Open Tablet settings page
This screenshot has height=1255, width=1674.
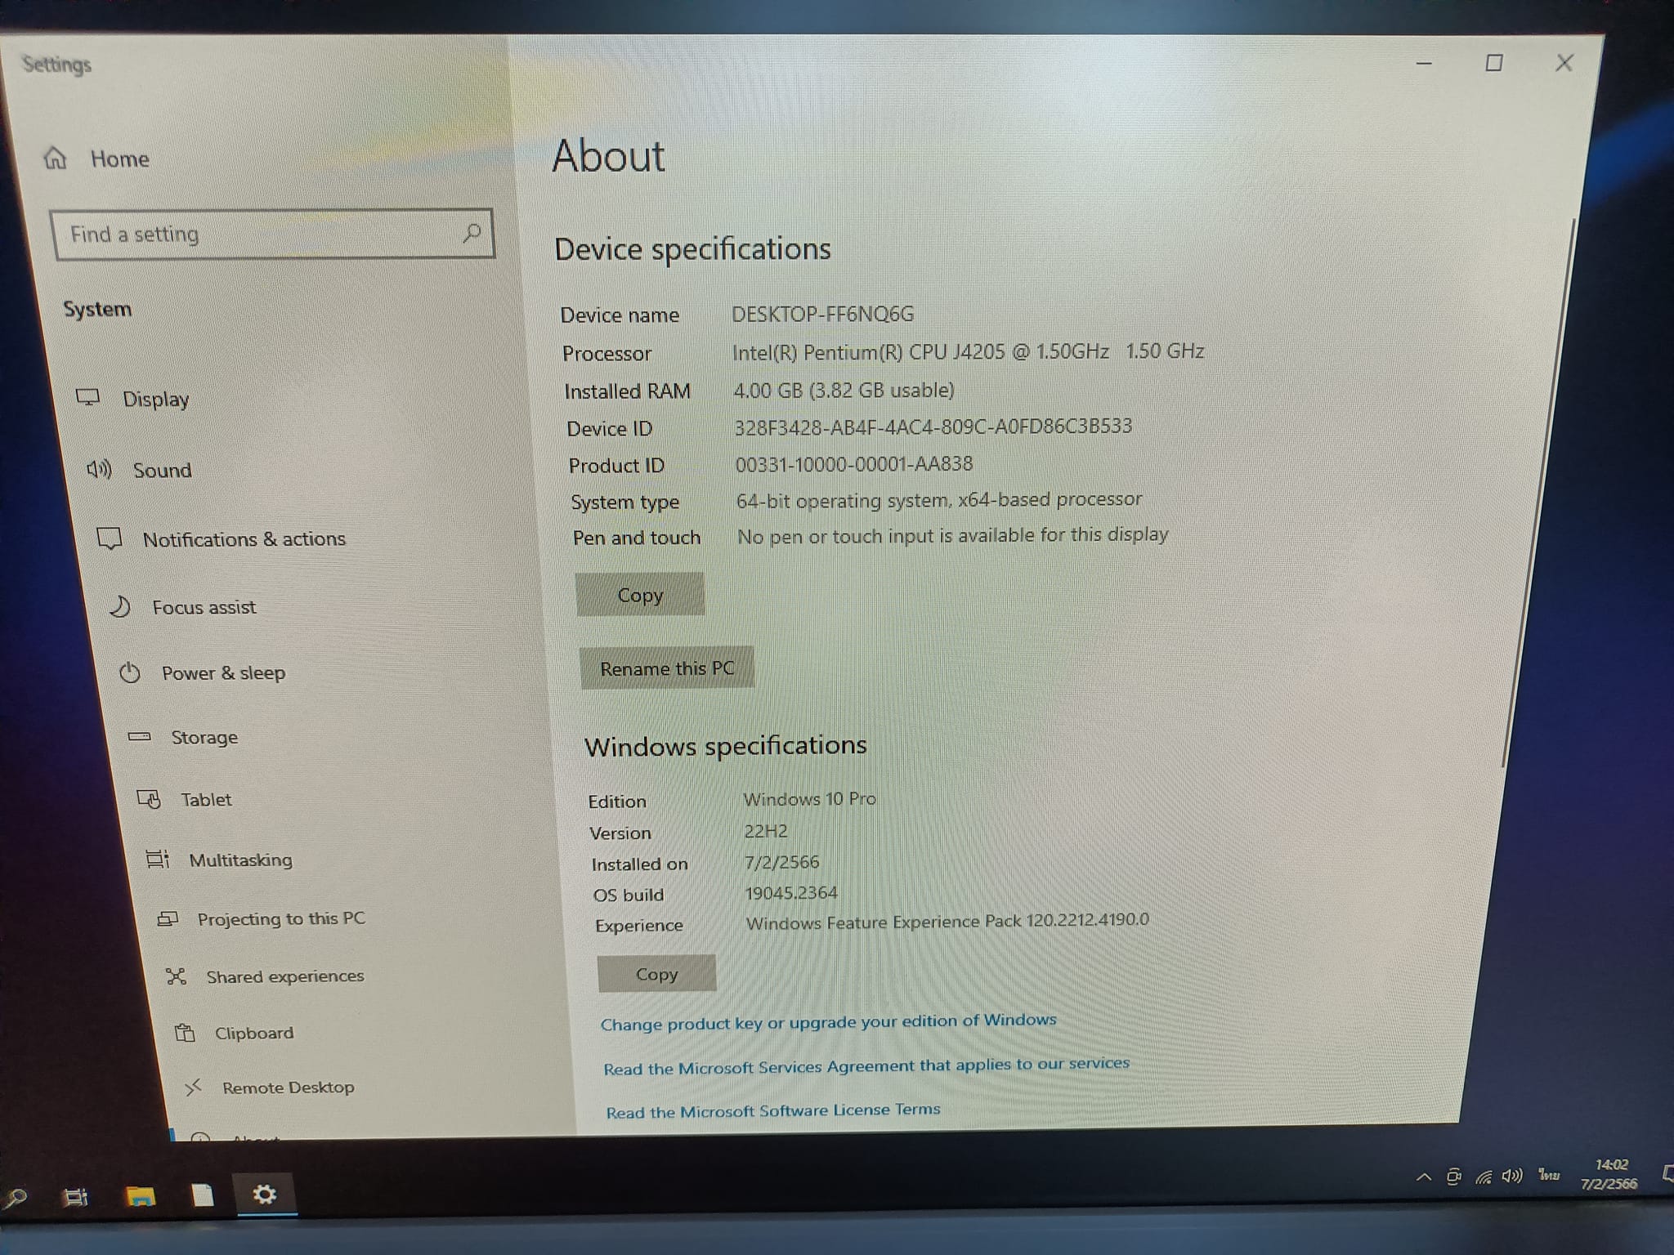[206, 799]
